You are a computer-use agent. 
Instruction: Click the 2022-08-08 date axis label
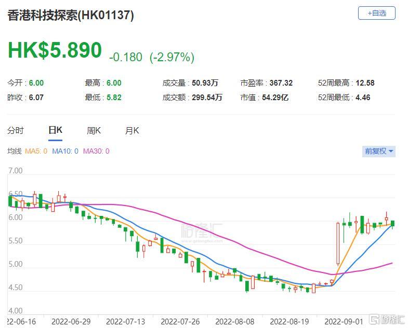pos(235,321)
